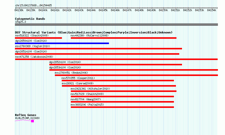The height and width of the screenshot is (135, 225).
Task: Select the nsv817704 (Wang2007) variant bar
Action: point(122,102)
